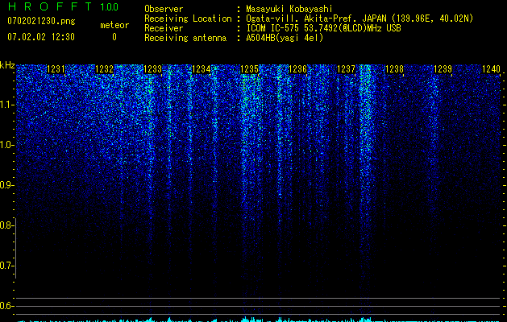Click the 1.1 kHz axis label

pyautogui.click(x=6, y=105)
